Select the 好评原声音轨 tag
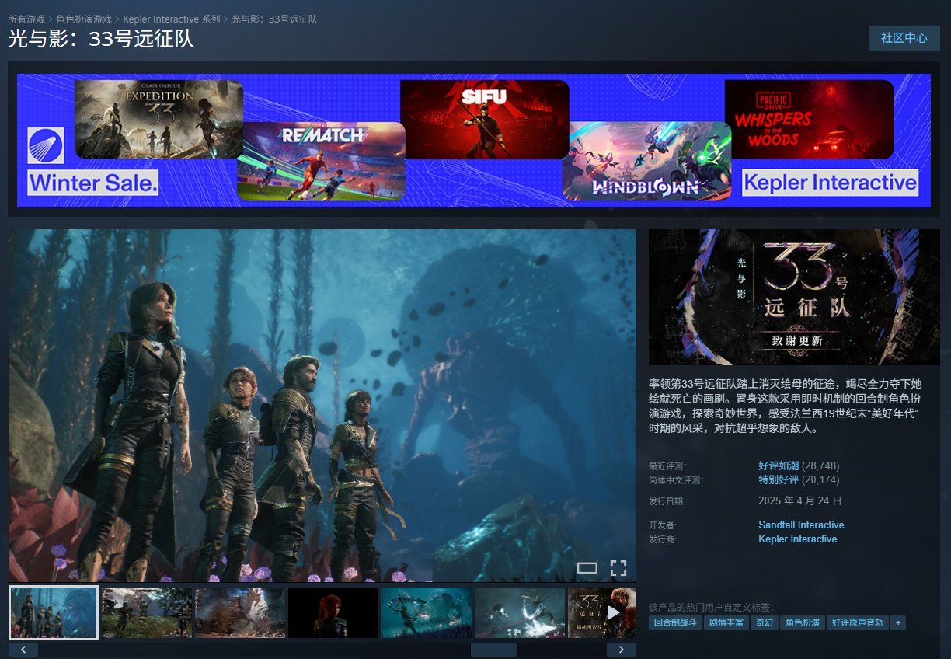This screenshot has width=951, height=659. (x=858, y=623)
